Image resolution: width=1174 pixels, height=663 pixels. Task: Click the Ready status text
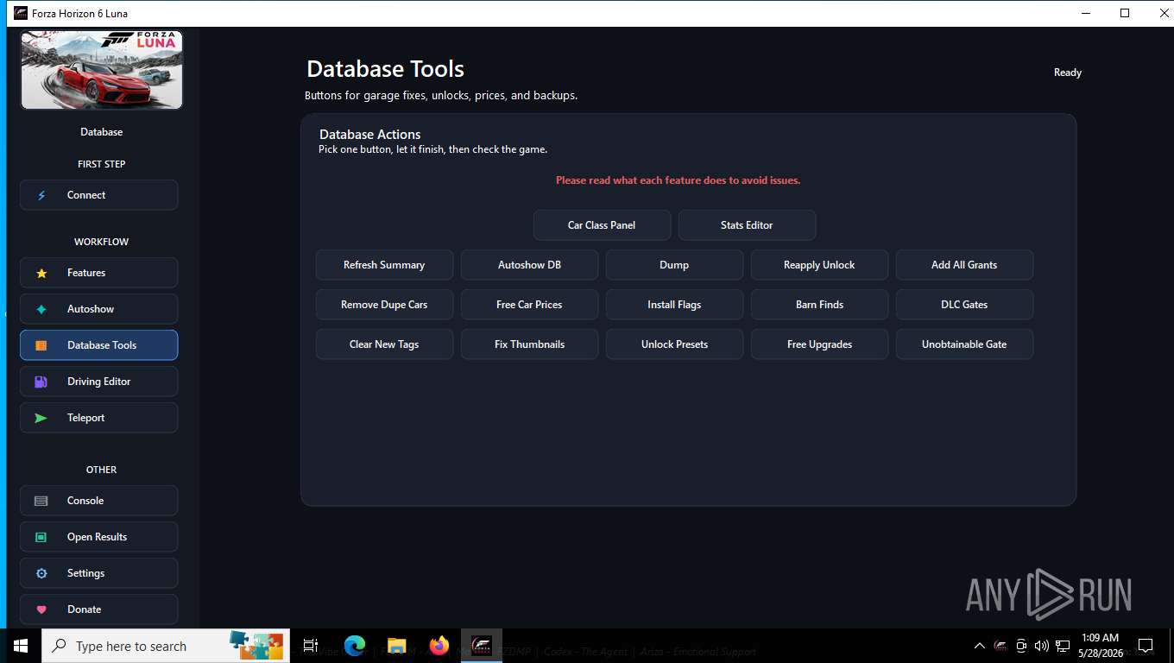1068,73
